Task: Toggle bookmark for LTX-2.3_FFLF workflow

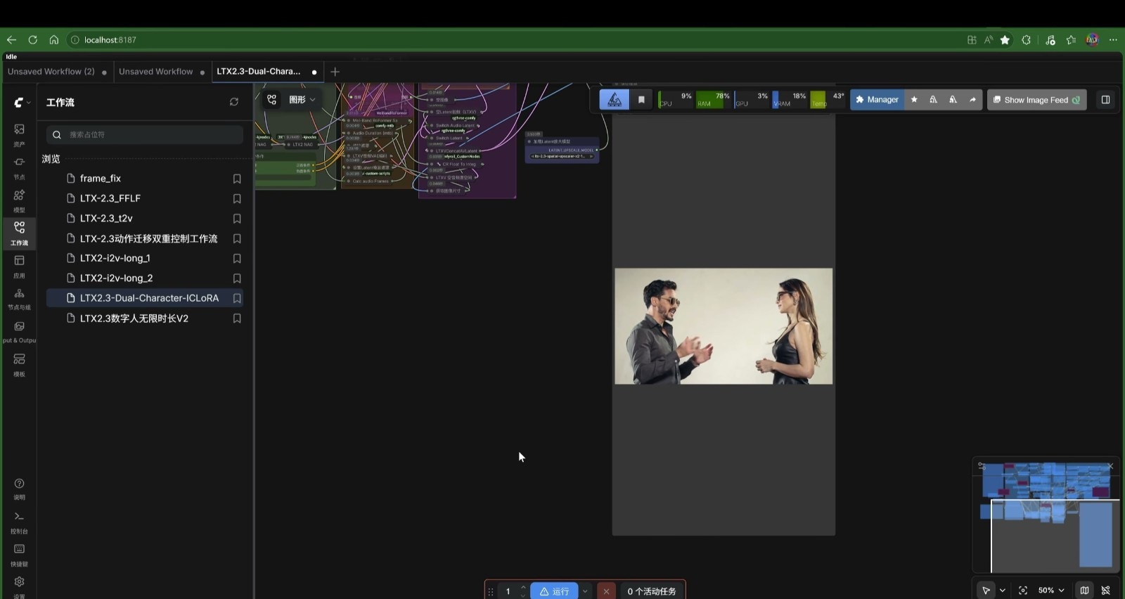Action: (x=237, y=199)
